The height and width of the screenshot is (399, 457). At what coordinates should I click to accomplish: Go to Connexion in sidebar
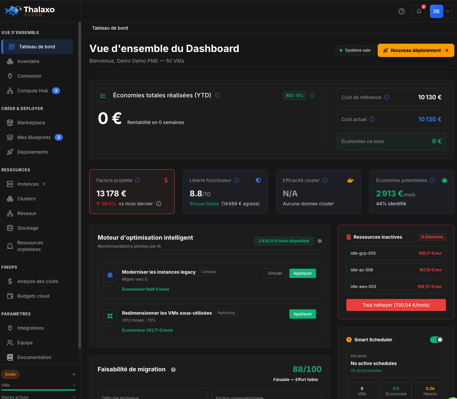(37, 76)
